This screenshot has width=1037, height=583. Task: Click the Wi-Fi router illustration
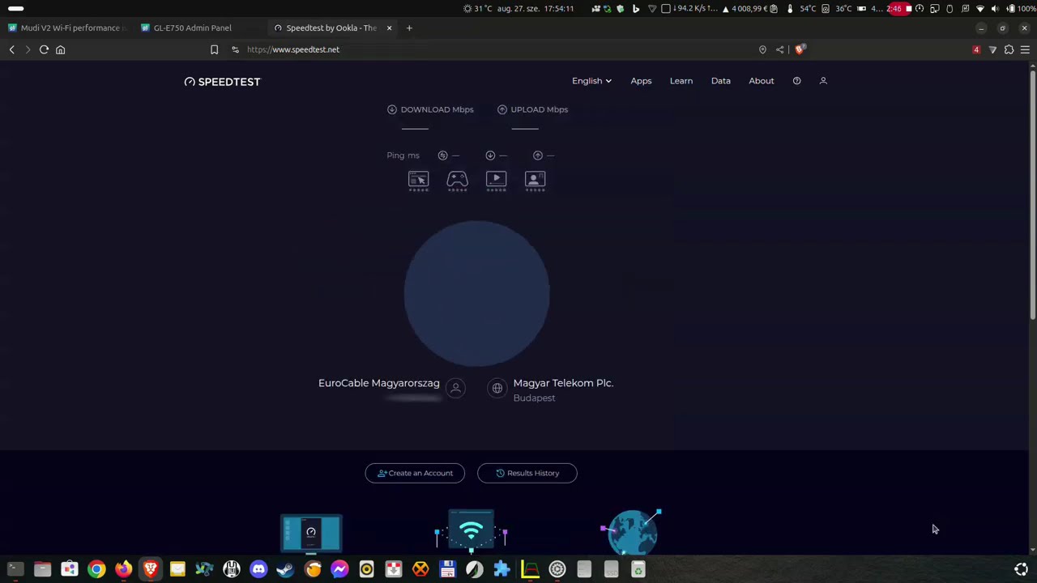[x=471, y=530]
